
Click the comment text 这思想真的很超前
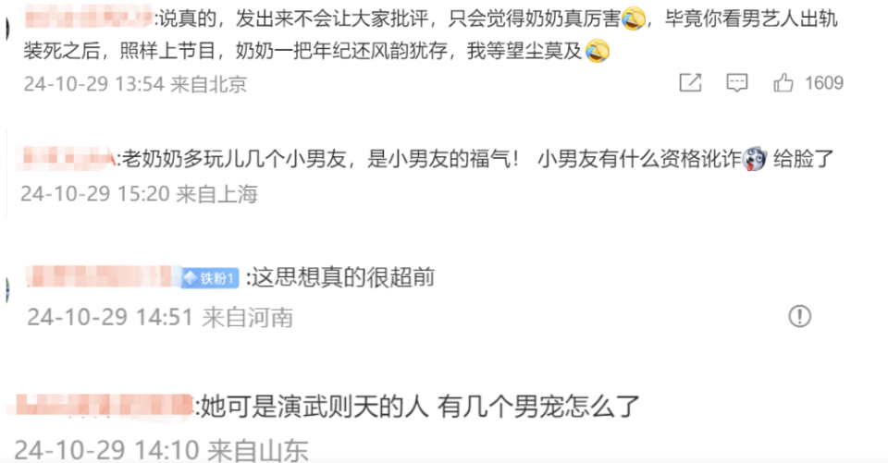click(x=343, y=277)
